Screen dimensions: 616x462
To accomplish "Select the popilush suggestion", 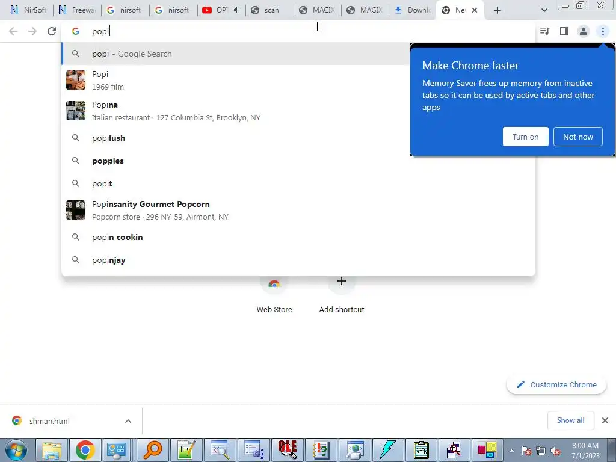I will point(236,138).
